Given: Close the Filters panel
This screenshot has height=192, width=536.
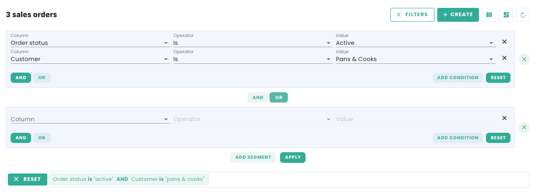Looking at the screenshot, I should tap(412, 15).
